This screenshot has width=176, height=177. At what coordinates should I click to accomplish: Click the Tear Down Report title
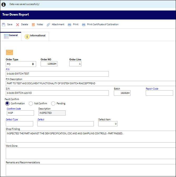click(x=16, y=14)
